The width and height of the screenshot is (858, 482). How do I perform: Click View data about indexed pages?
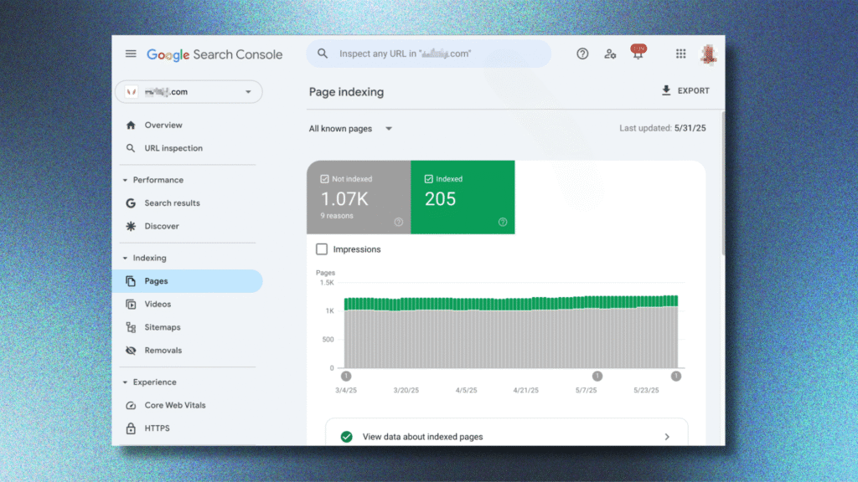[507, 437]
